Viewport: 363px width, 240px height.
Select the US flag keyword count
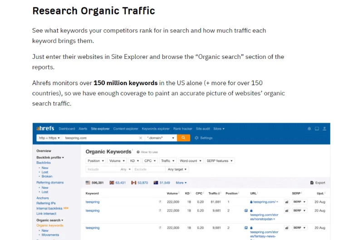click(94, 182)
